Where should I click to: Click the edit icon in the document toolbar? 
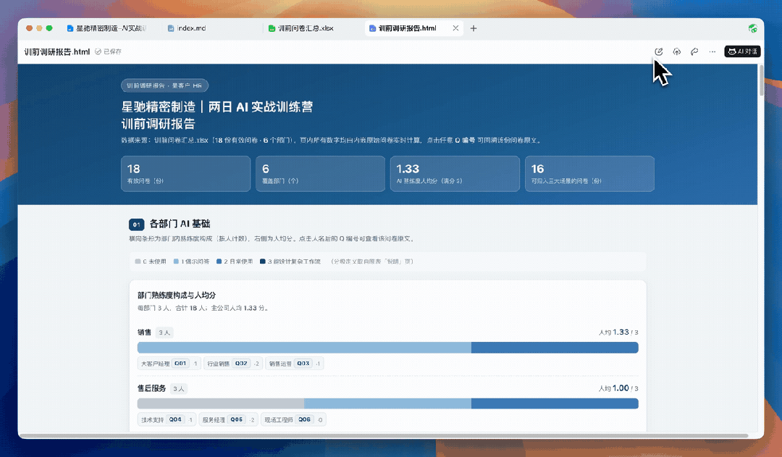pyautogui.click(x=658, y=51)
